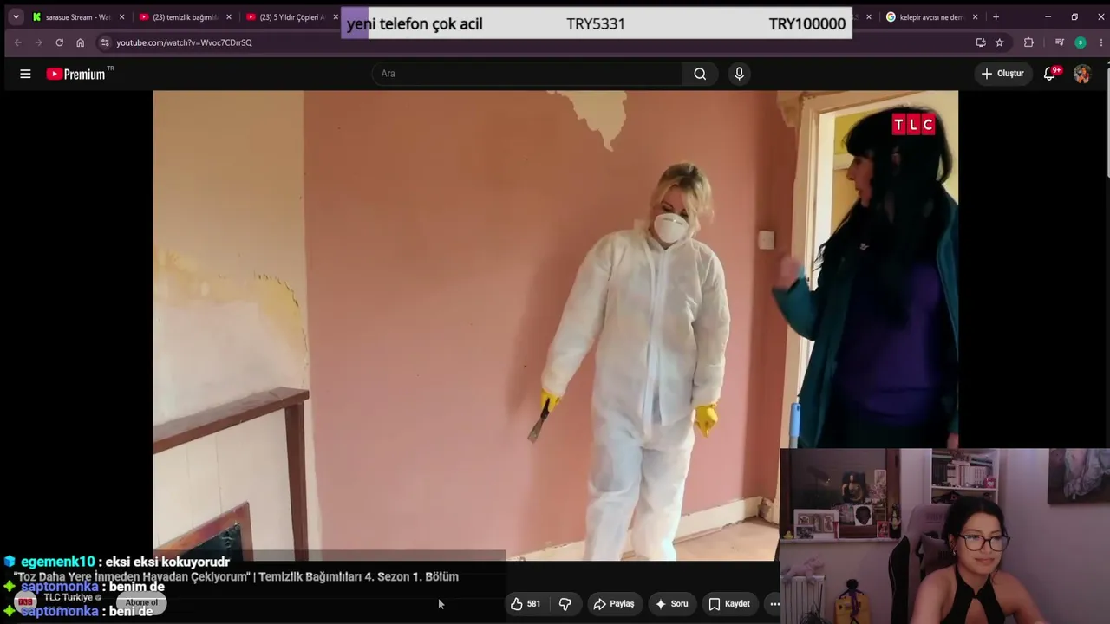This screenshot has height=624, width=1110.
Task: Click the search magnifier button
Action: tap(700, 74)
